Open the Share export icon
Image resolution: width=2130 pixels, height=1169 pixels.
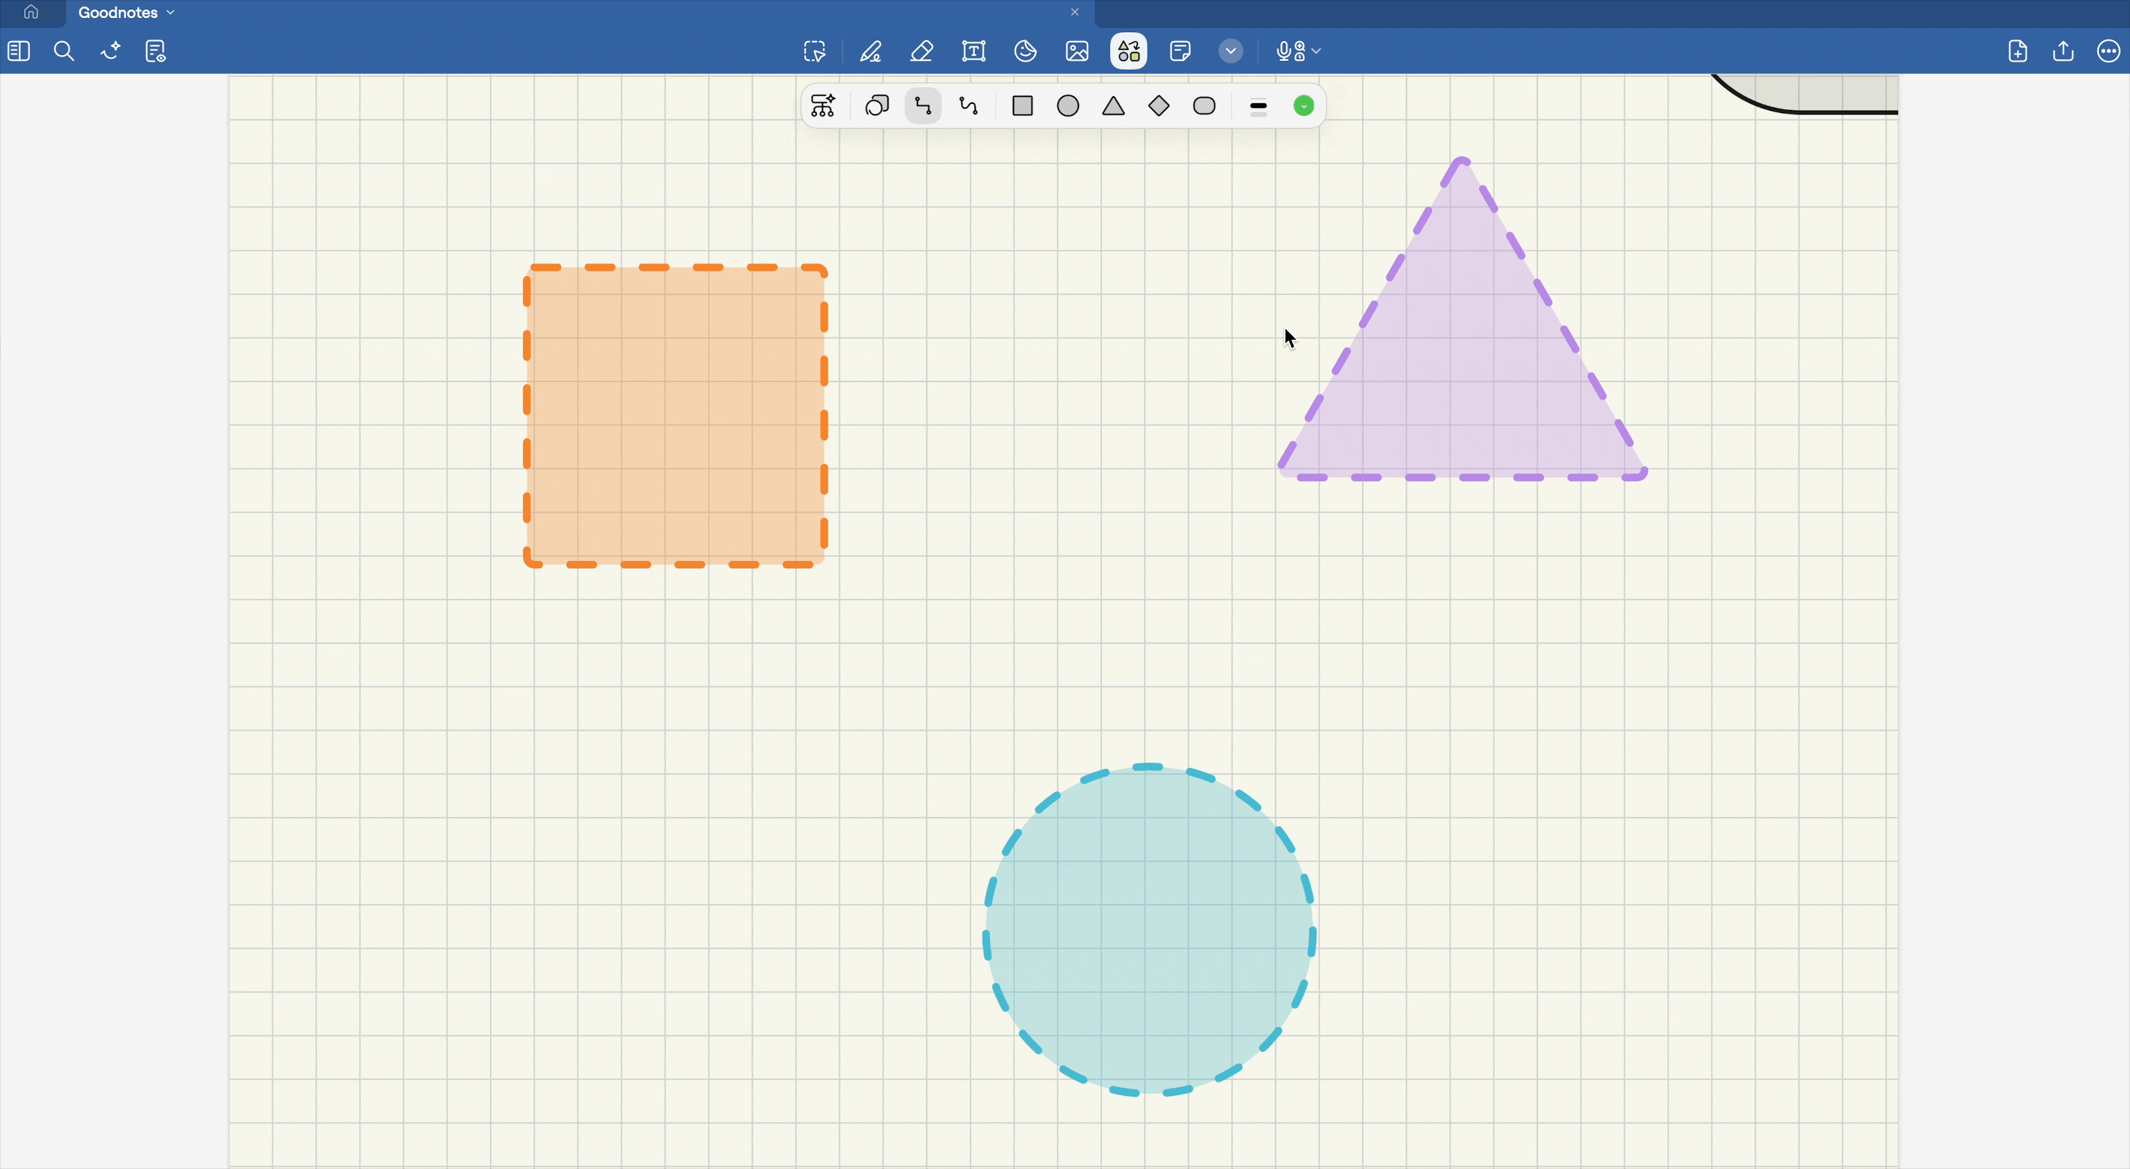tap(2063, 51)
